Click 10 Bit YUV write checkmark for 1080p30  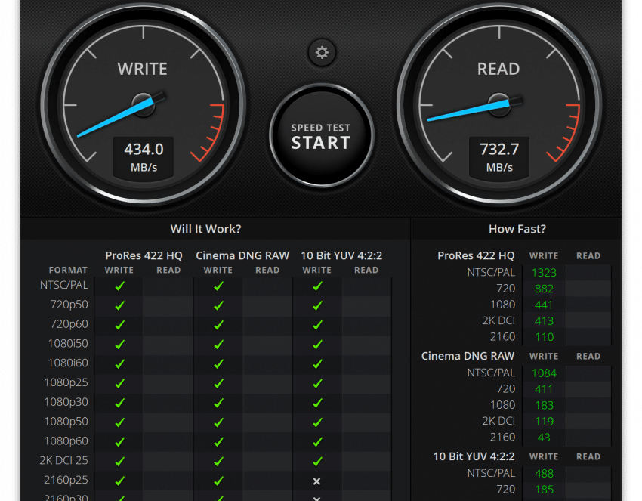click(x=317, y=403)
